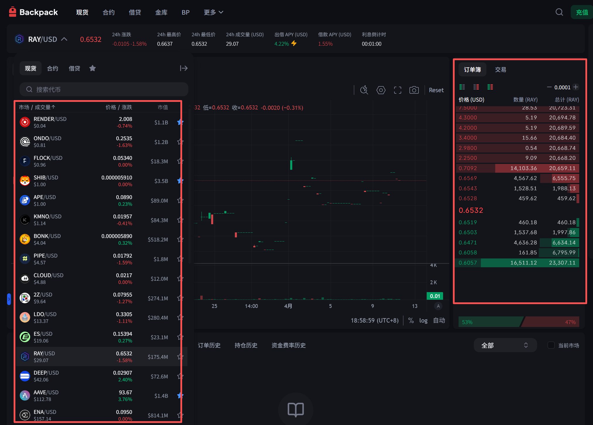
Task: Open chart settings hexagon icon
Action: [381, 90]
